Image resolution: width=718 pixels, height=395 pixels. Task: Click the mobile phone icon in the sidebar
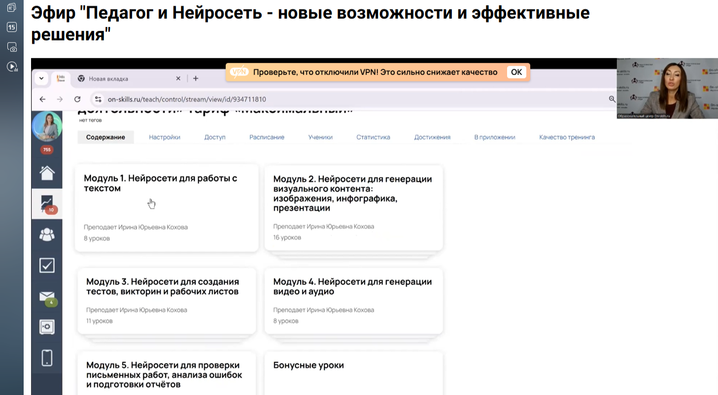click(47, 358)
